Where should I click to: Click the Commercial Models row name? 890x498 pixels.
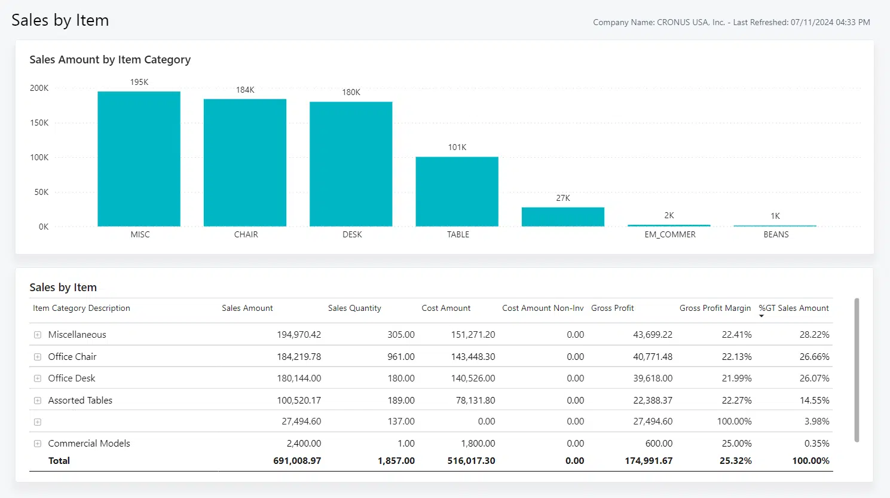coord(89,444)
